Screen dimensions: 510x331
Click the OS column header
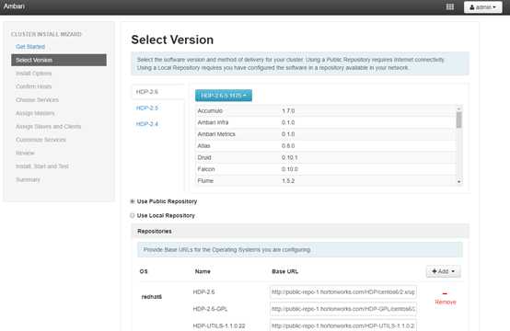coord(144,271)
